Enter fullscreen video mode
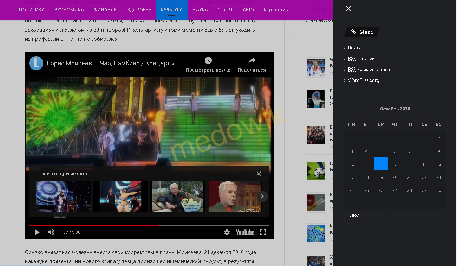The image size is (457, 266). 263,232
